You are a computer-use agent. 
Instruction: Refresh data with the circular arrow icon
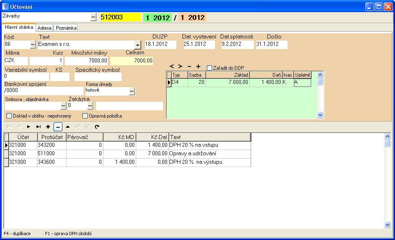[97, 126]
